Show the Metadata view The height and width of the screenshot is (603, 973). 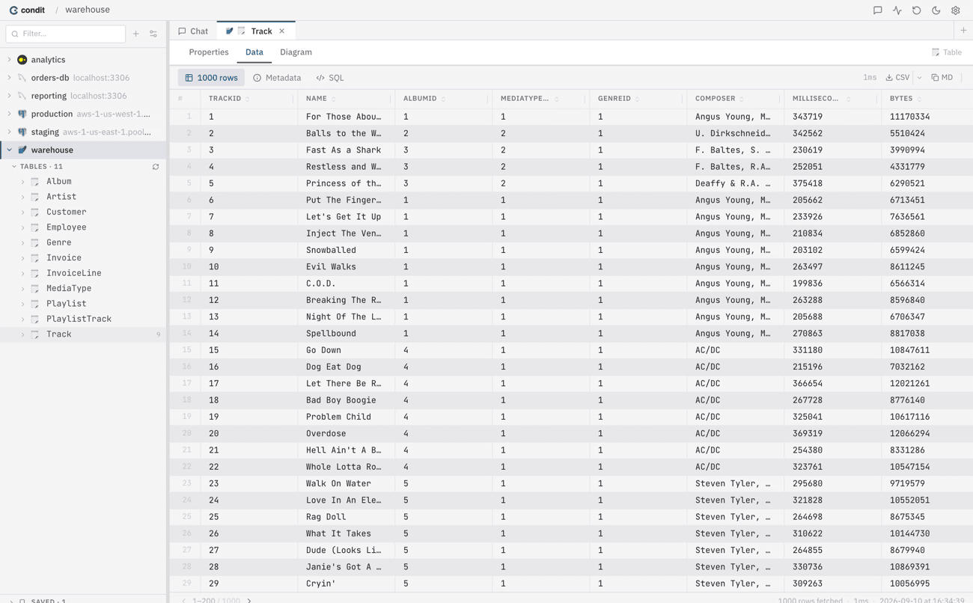tap(277, 78)
